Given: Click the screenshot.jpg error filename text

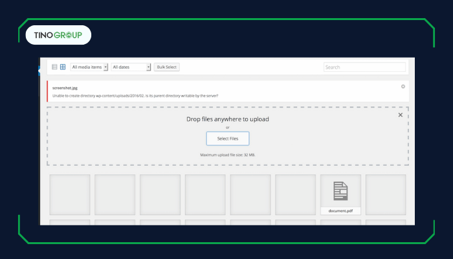Looking at the screenshot, I should click(67, 86).
